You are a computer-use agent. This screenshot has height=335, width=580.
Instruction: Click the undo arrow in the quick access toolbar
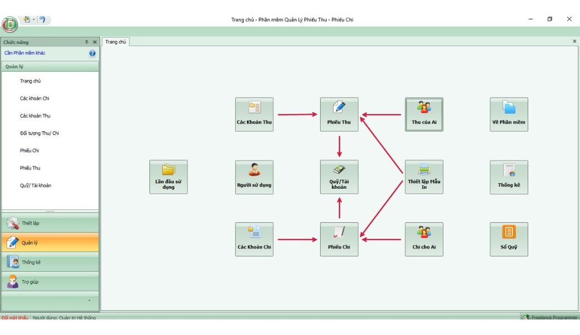click(x=42, y=19)
